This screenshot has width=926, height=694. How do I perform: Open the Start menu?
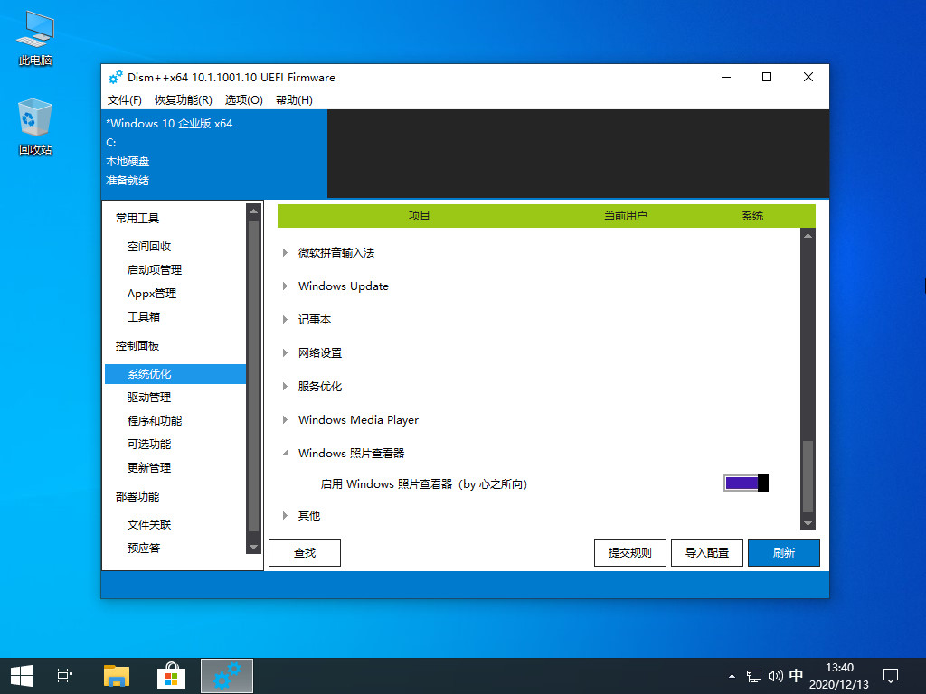(x=21, y=675)
